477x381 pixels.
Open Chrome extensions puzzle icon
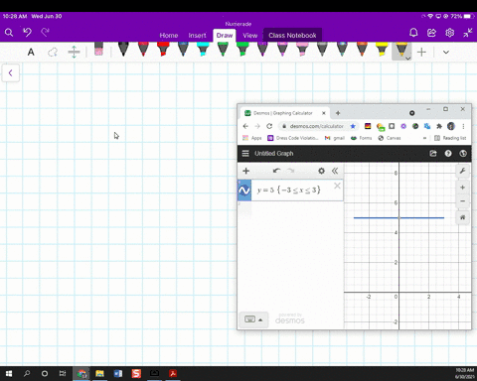click(x=439, y=126)
